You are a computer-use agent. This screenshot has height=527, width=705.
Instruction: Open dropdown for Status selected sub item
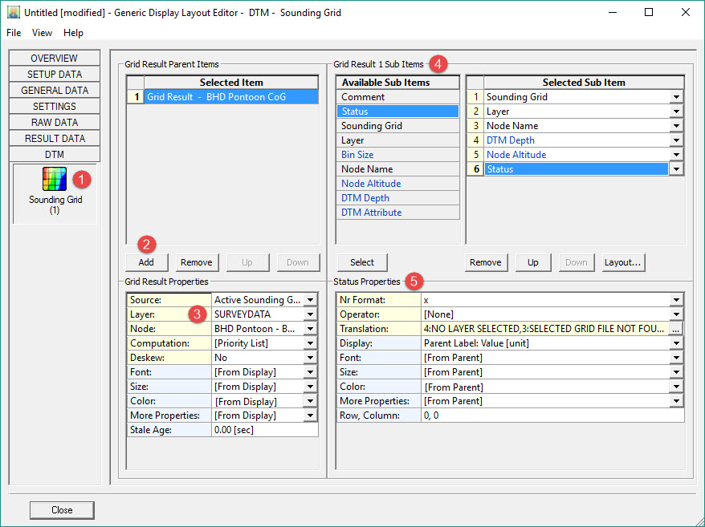point(676,169)
